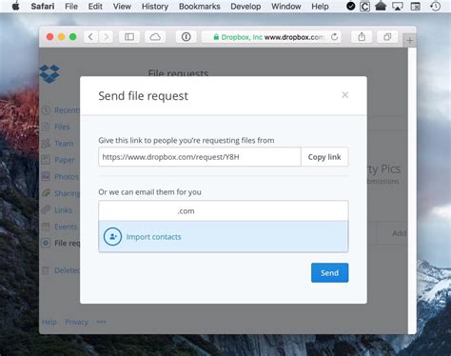This screenshot has width=451, height=356.
Task: Click the Safari address bar
Action: tap(271, 37)
